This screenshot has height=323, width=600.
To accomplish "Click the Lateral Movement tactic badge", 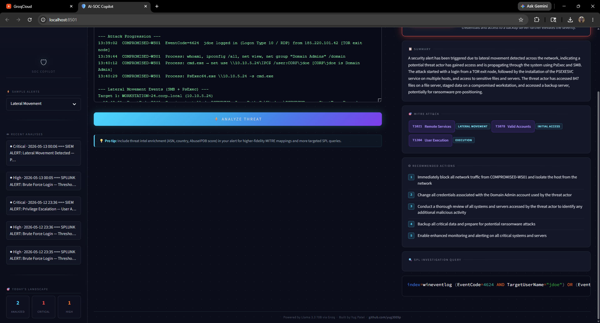I will (x=472, y=126).
